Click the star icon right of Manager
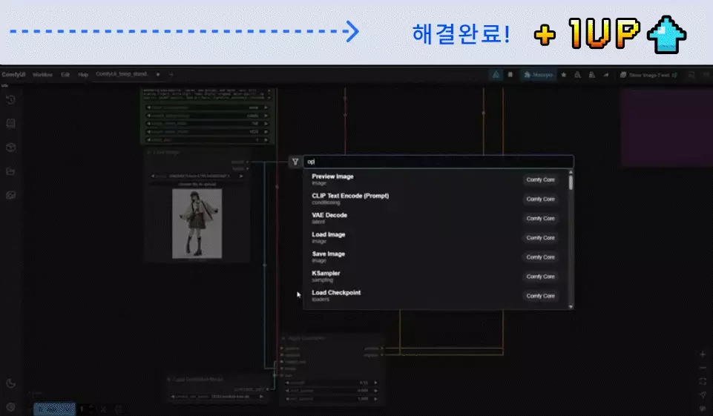 pos(563,75)
